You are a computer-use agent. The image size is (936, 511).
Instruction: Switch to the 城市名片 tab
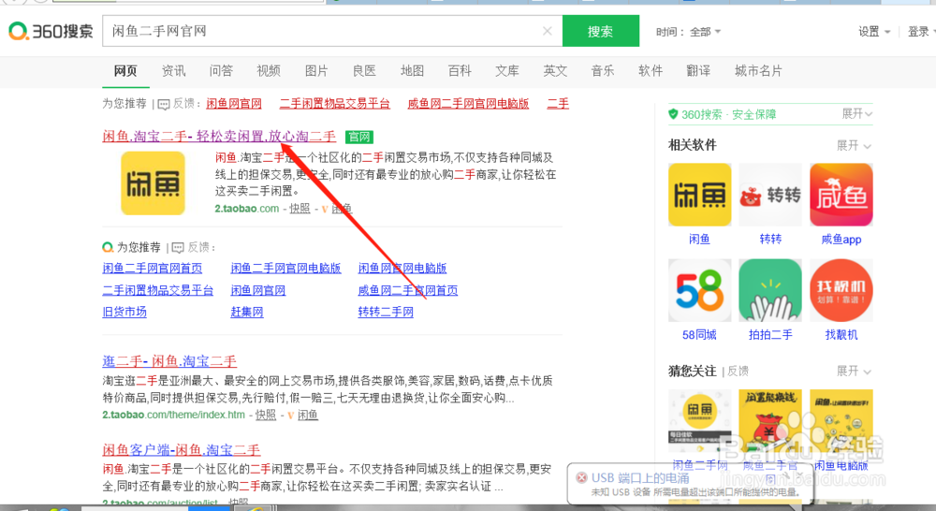758,71
